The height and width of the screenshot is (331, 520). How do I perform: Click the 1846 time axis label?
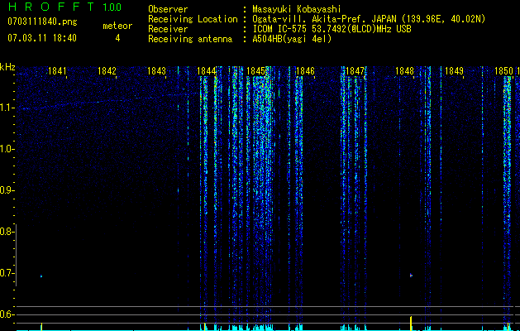tap(305, 71)
